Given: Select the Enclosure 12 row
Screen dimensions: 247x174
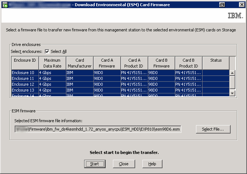Looking at the screenshot, I should (x=24, y=84).
